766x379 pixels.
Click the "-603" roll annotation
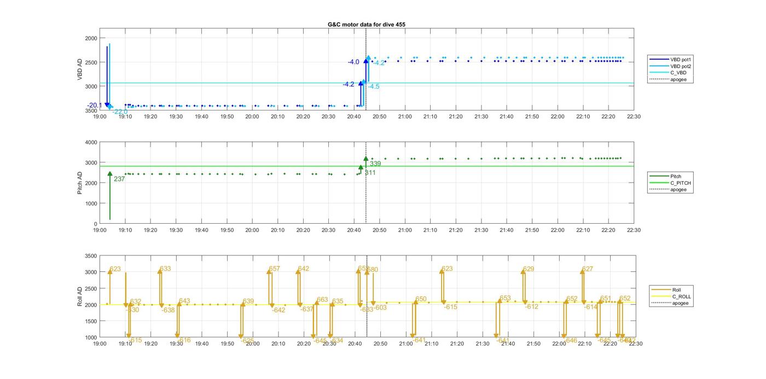380,307
